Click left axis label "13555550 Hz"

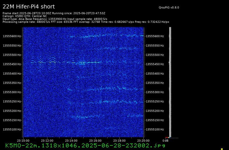[x=12, y=46]
